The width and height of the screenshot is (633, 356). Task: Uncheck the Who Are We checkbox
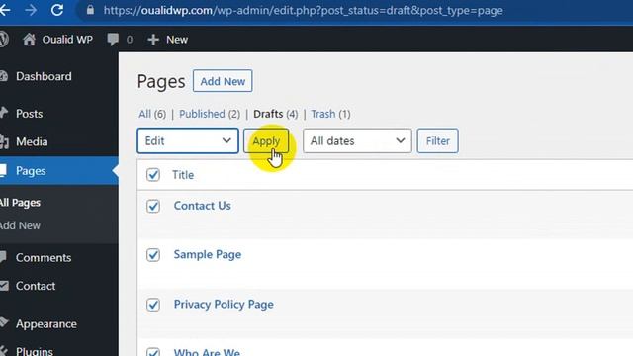point(153,352)
